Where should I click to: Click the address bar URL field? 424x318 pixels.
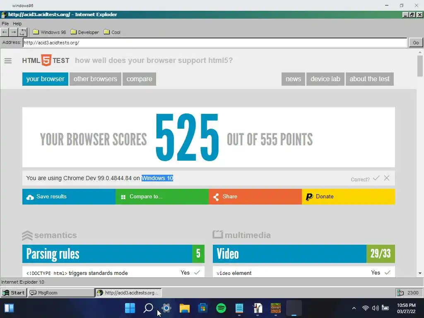point(215,43)
